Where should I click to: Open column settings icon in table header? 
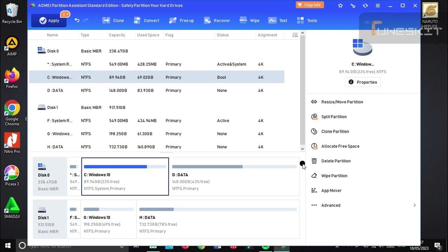pos(295,35)
